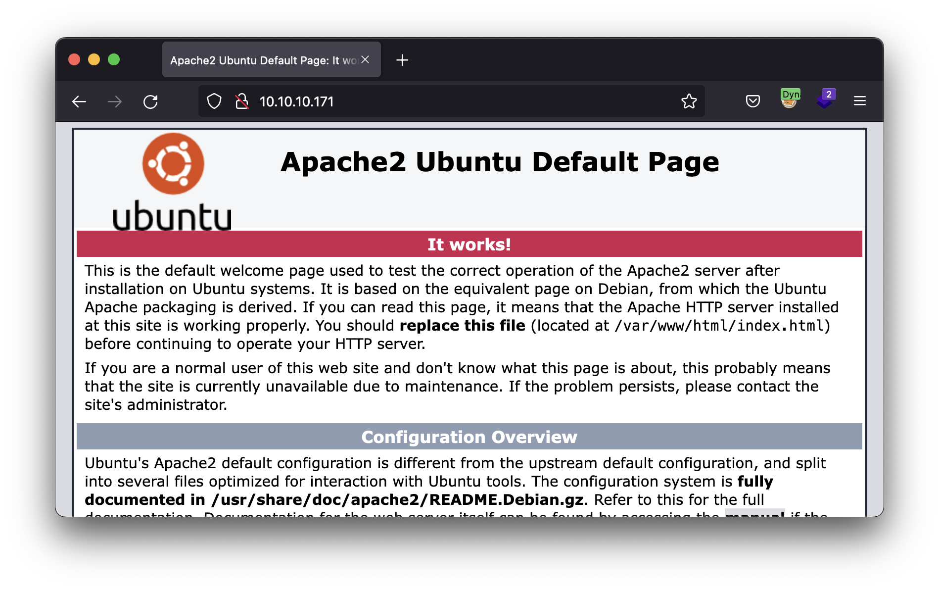
Task: Reload the current page
Action: click(x=150, y=101)
